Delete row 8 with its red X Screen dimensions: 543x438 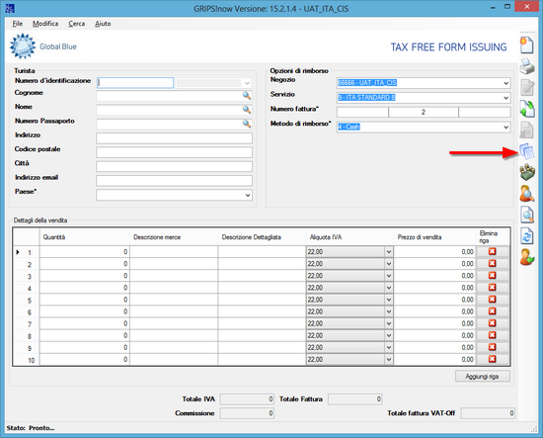(492, 335)
